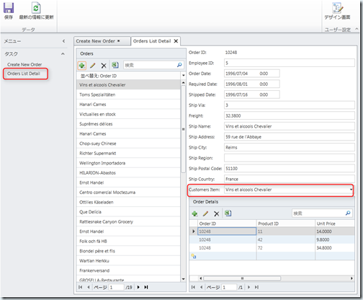Go to previous page of Orders

(89, 287)
